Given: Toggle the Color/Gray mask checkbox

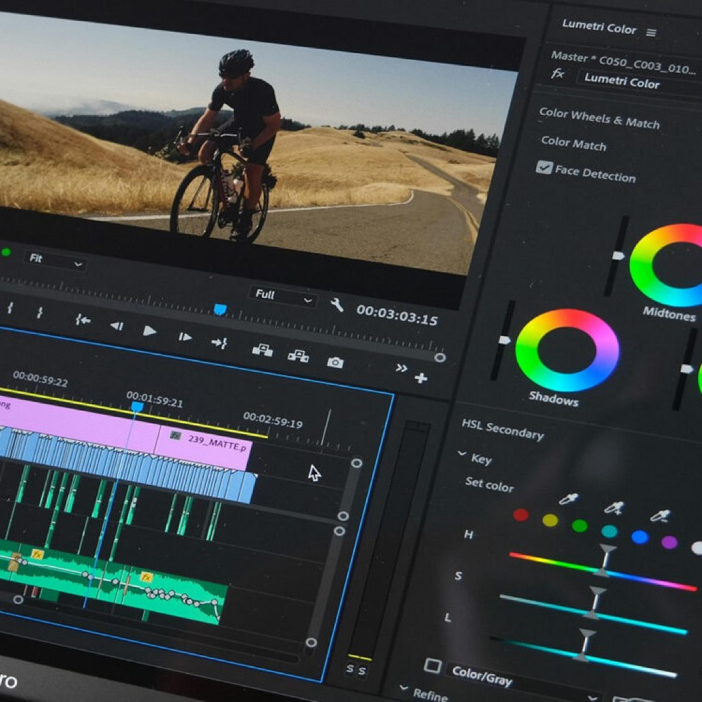Looking at the screenshot, I should (x=432, y=666).
